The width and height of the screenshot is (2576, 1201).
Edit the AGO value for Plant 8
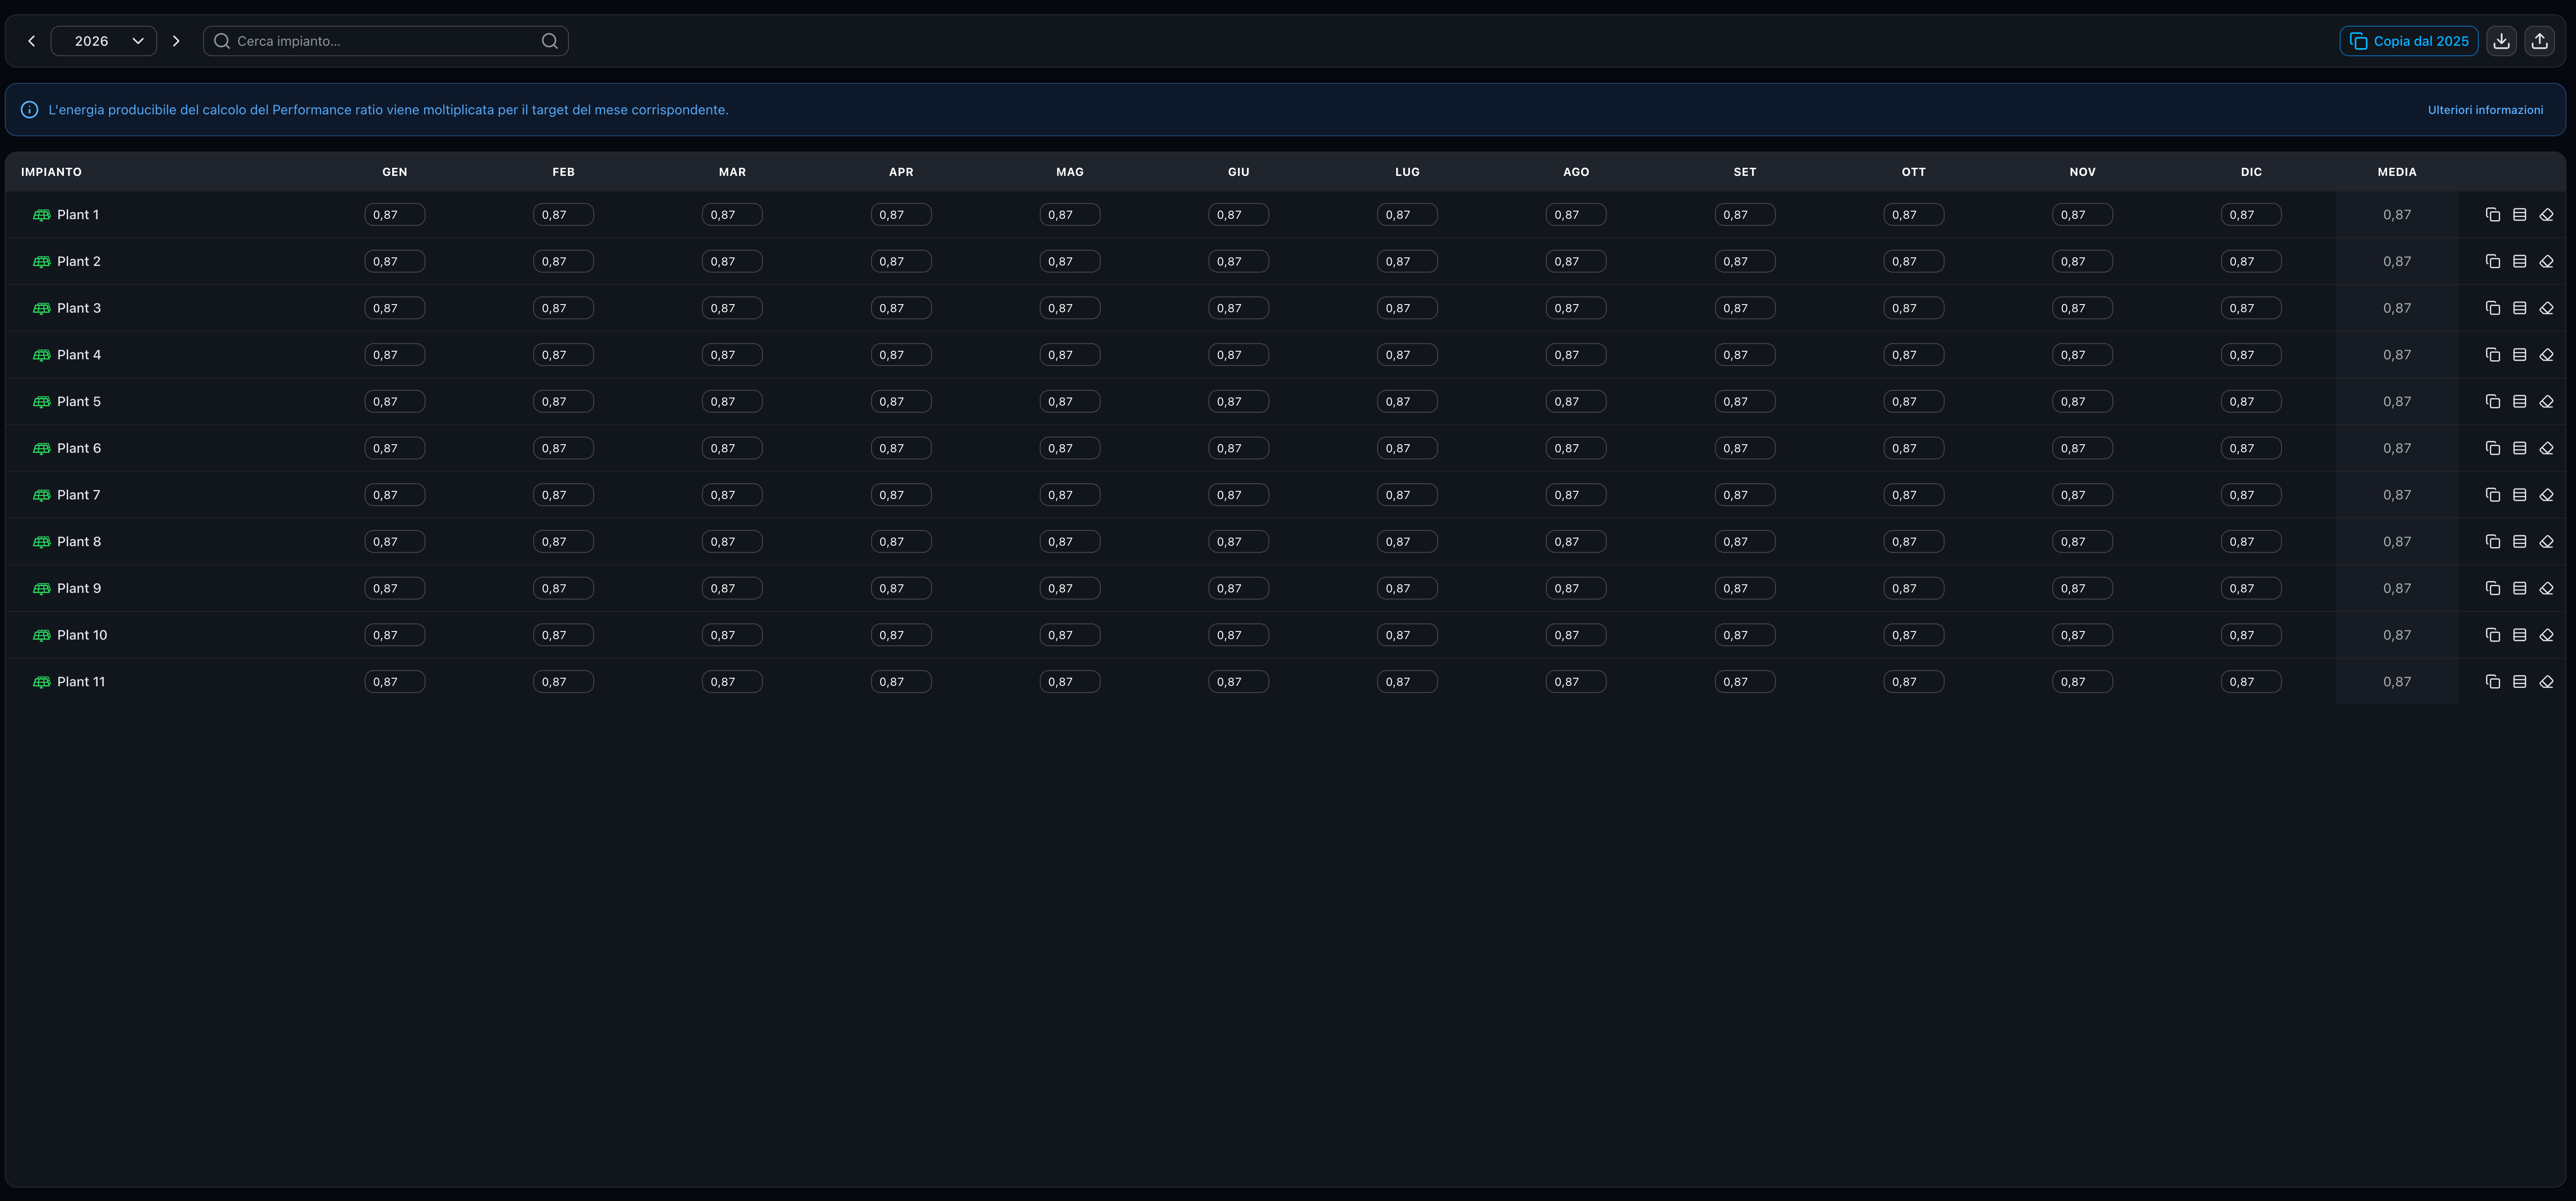tap(1576, 542)
